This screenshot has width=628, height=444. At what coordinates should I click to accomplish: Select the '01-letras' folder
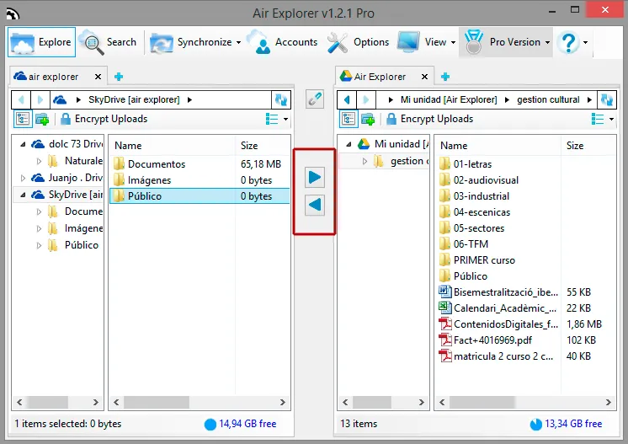[525, 164]
